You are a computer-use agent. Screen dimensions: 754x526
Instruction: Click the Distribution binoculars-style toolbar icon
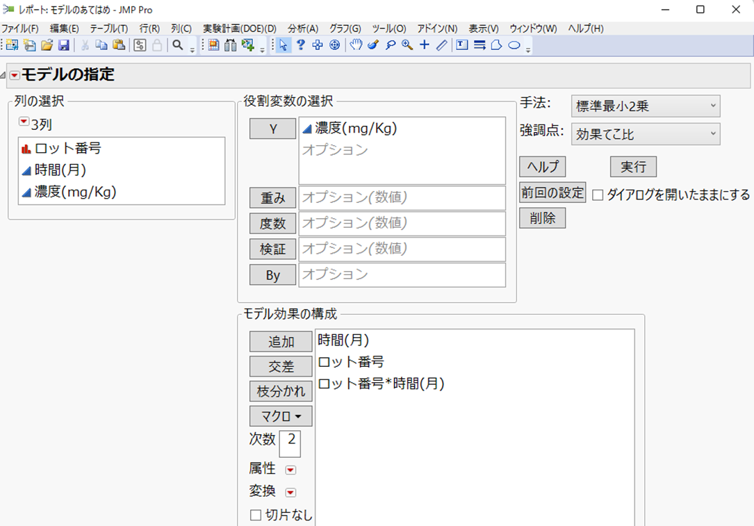click(x=231, y=45)
